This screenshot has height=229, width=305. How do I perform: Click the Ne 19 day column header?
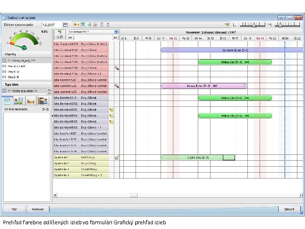coord(260,38)
